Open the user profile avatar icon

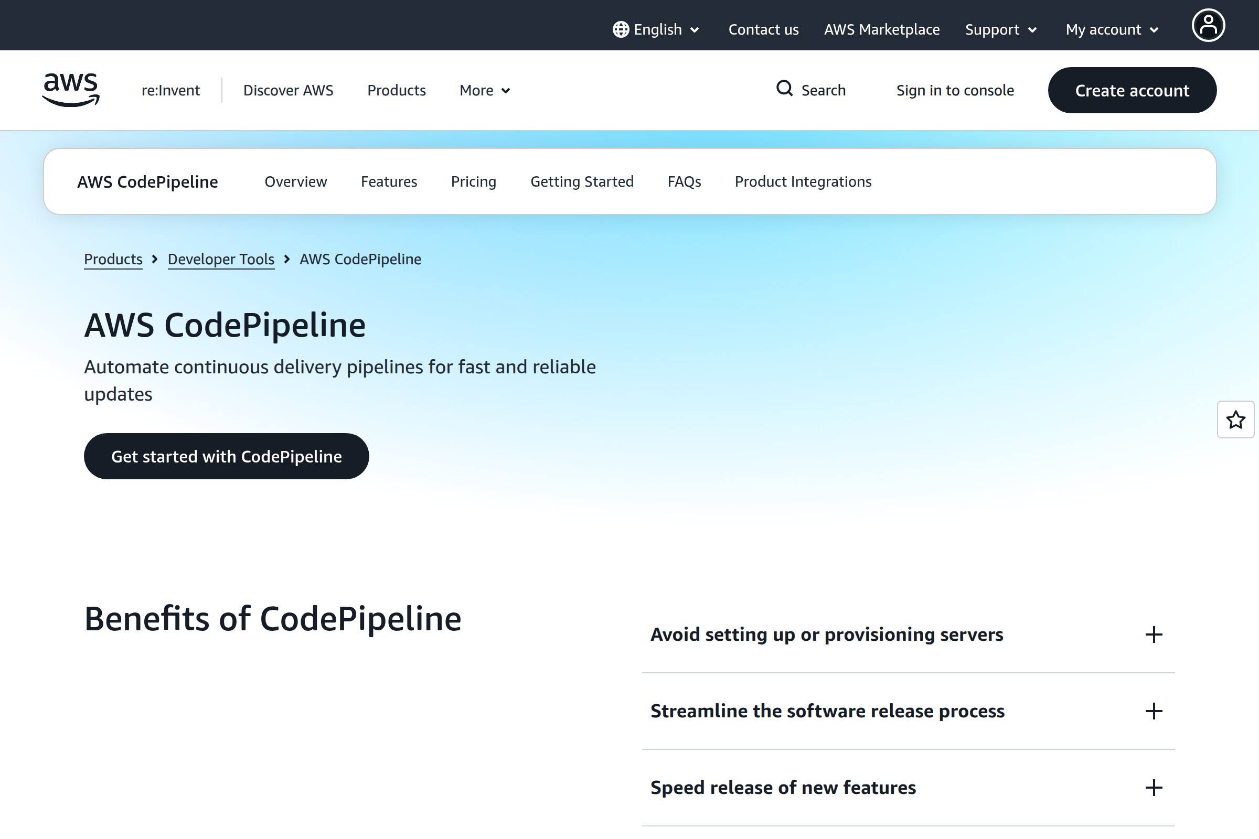pos(1208,25)
